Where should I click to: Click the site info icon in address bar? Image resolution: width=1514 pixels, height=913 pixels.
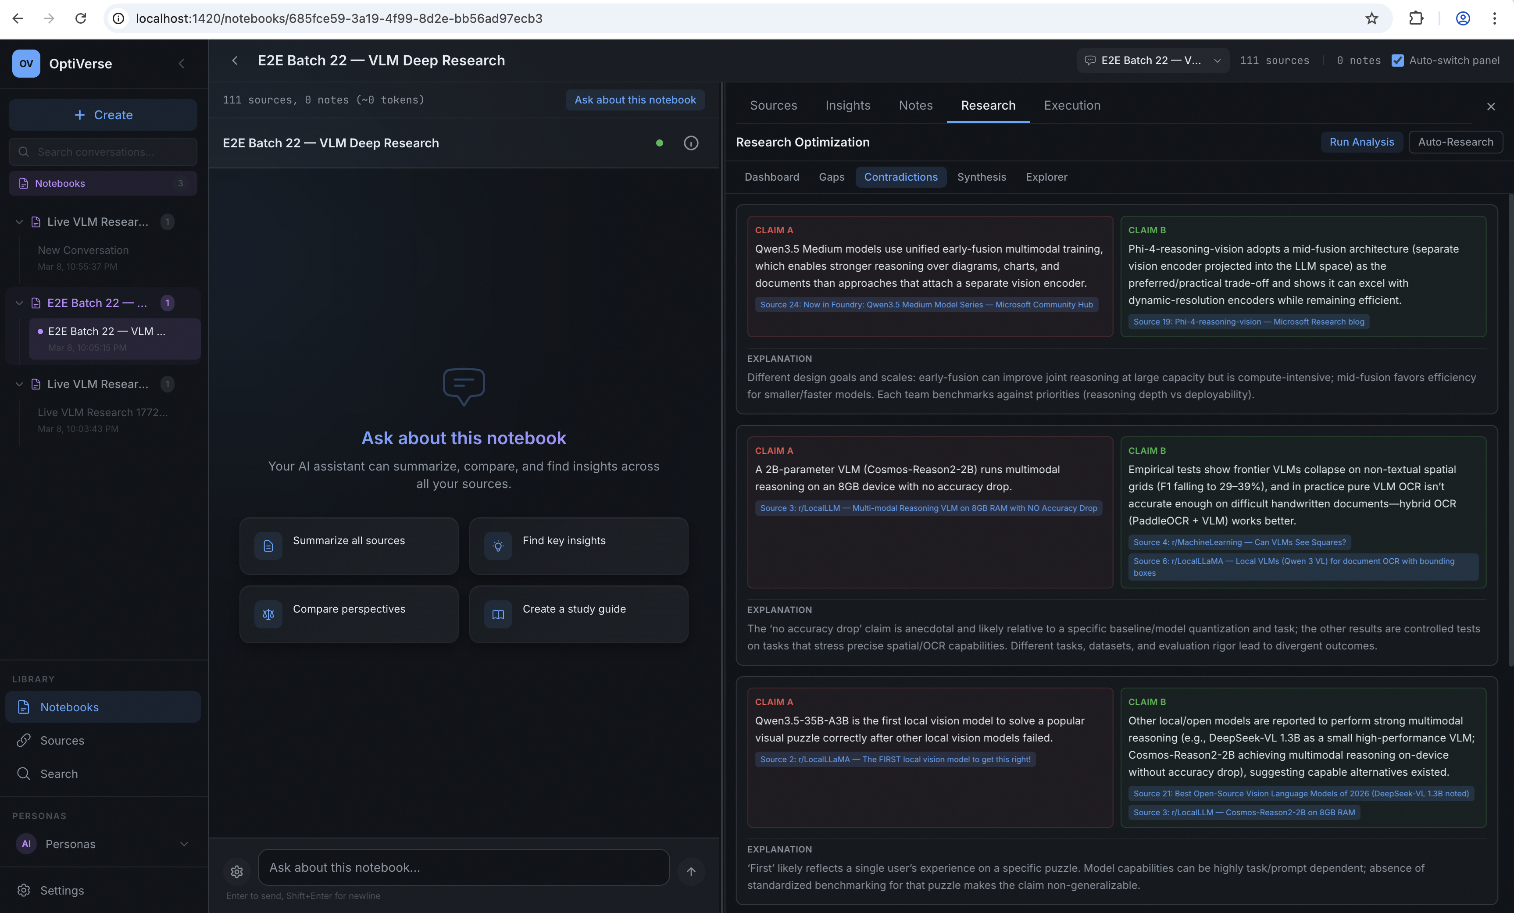pos(118,18)
